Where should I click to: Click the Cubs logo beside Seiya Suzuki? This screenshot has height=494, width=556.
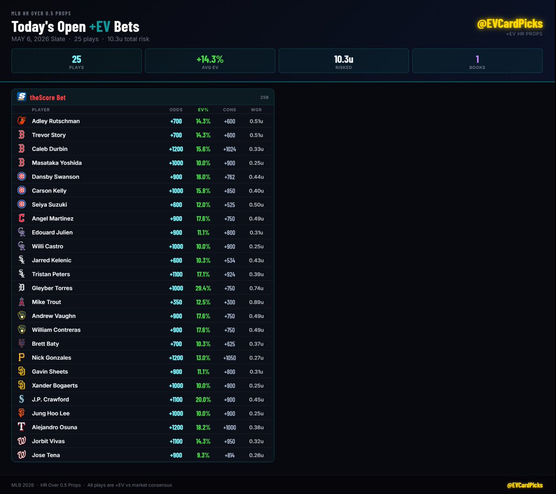22,204
